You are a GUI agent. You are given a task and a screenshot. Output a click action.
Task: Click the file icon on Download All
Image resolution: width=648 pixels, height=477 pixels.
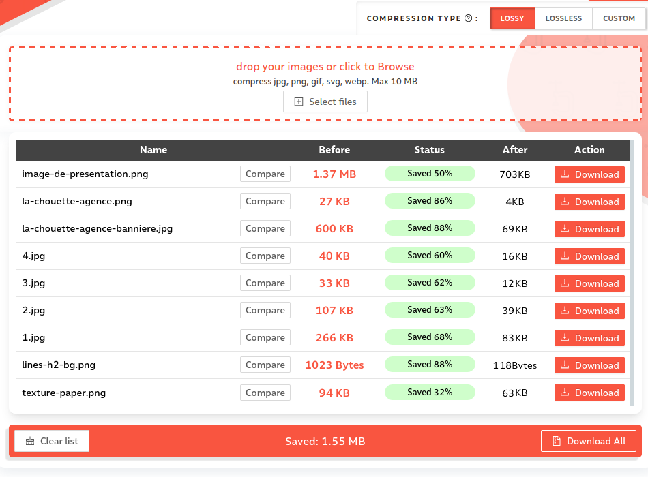tap(557, 441)
